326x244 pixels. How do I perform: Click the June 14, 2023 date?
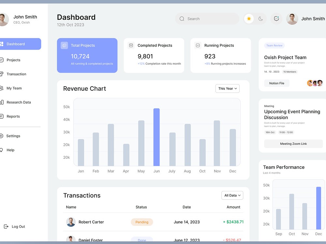187,222
